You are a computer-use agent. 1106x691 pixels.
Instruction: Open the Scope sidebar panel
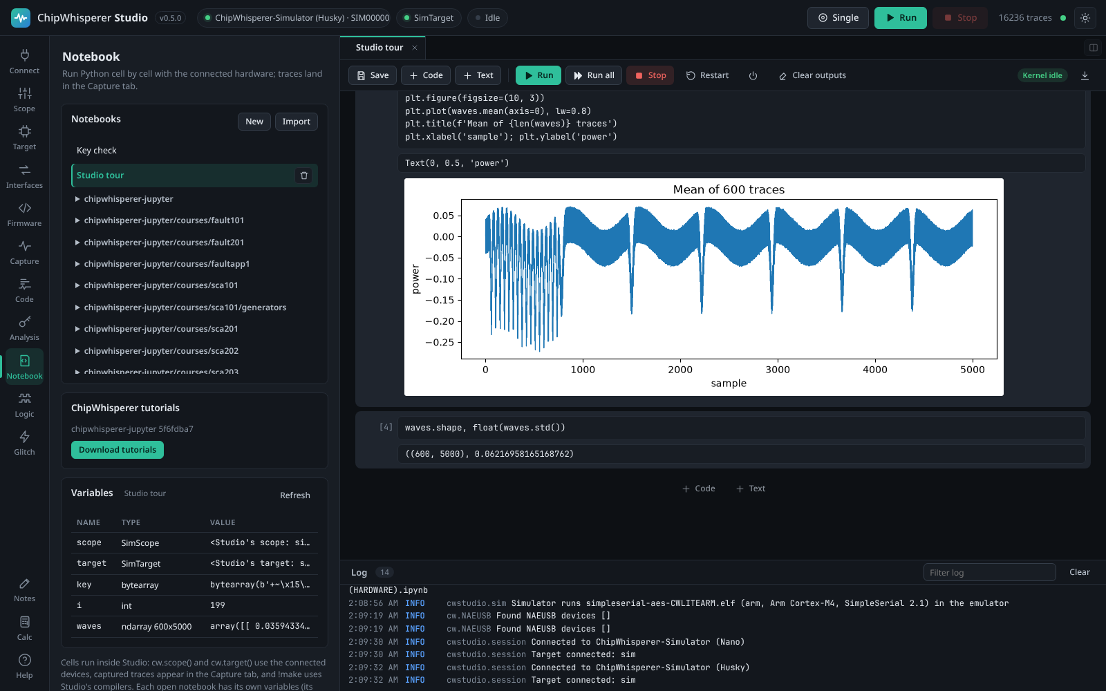click(x=24, y=100)
